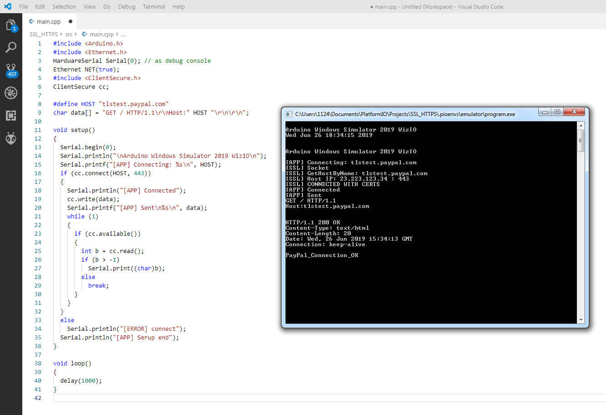
Task: Select the main.cpp editor tab
Action: tap(50, 21)
